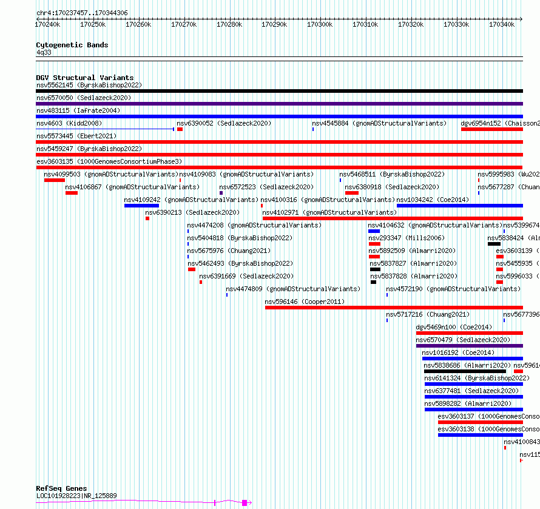Open variant nsv293347 (Mills2006) label
The height and width of the screenshot is (509, 540).
click(x=407, y=238)
